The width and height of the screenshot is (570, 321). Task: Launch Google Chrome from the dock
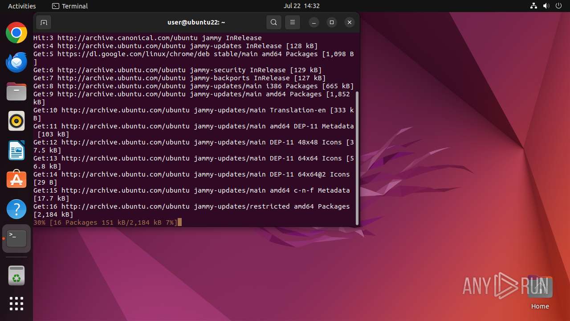pos(16,33)
